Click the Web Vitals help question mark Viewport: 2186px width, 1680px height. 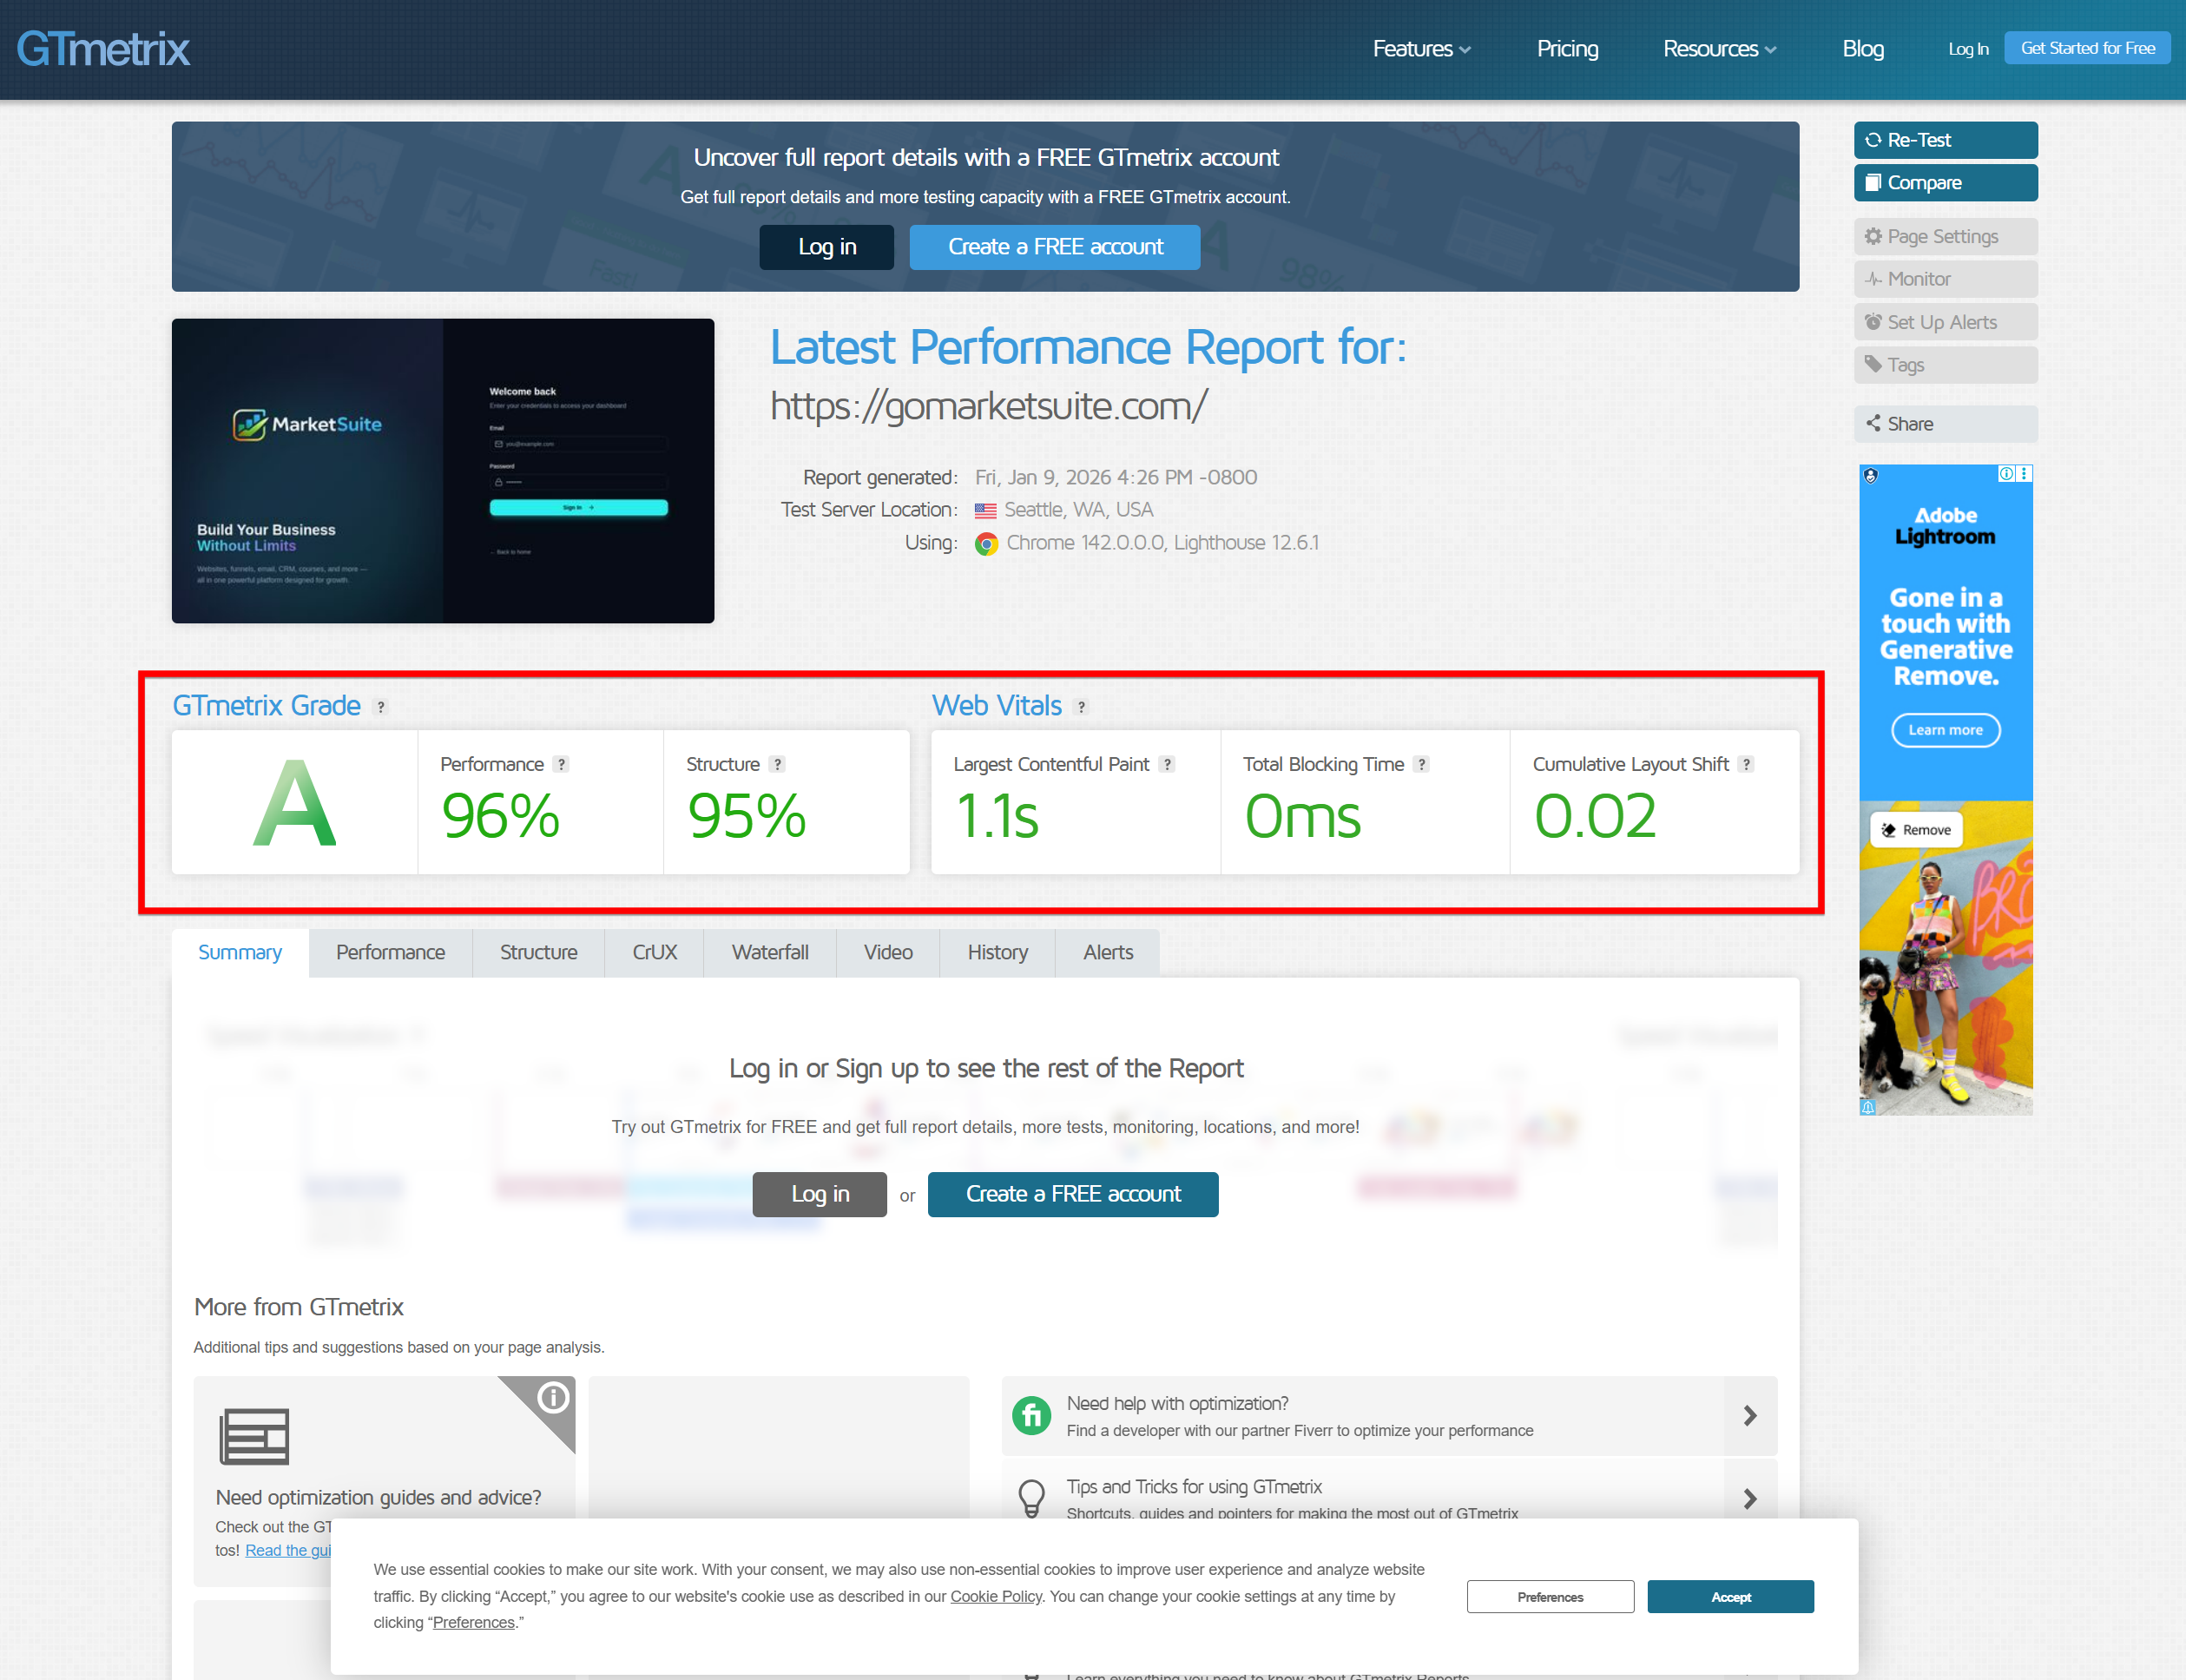(1081, 707)
